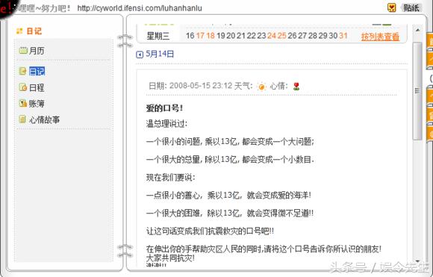
Task: Select day 28 in calendar strip
Action: (312, 36)
